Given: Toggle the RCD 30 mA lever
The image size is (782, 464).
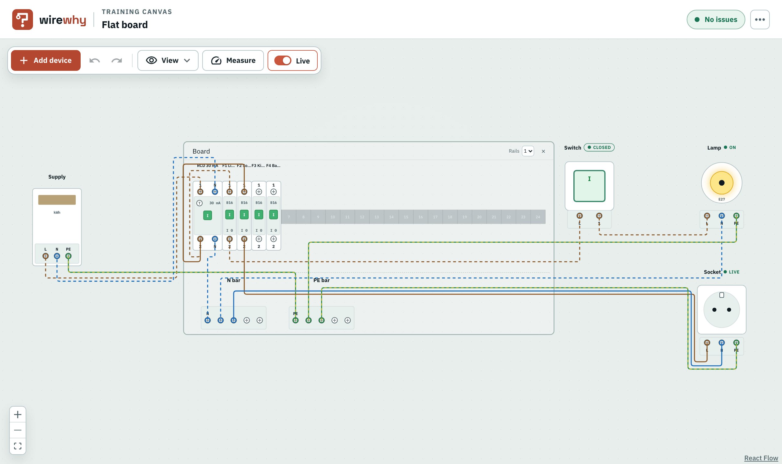Looking at the screenshot, I should pyautogui.click(x=207, y=216).
